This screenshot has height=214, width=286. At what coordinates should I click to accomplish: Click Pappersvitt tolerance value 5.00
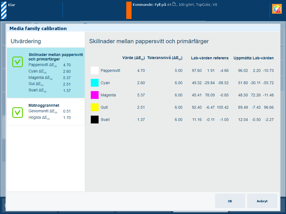point(178,70)
